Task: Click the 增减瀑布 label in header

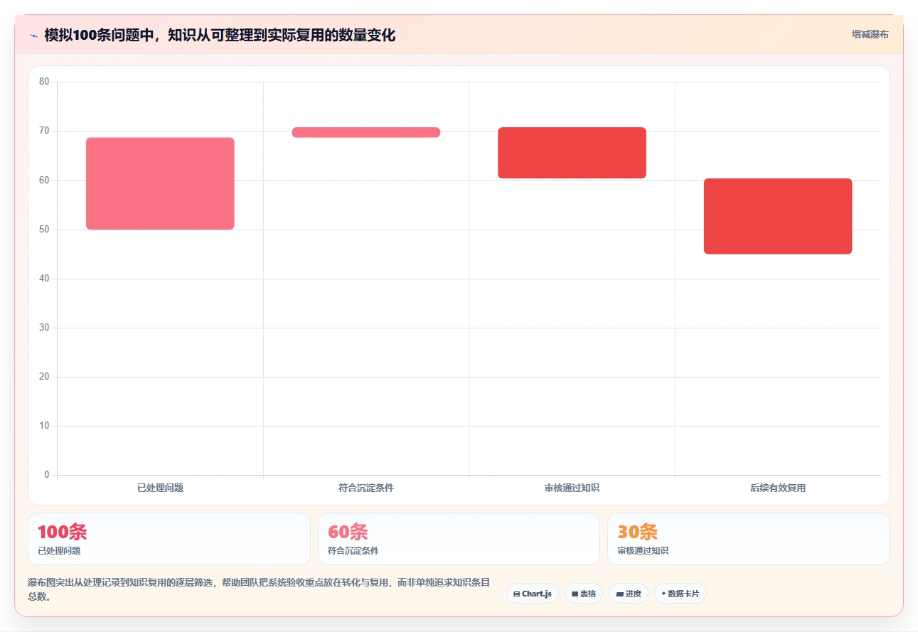Action: click(870, 34)
